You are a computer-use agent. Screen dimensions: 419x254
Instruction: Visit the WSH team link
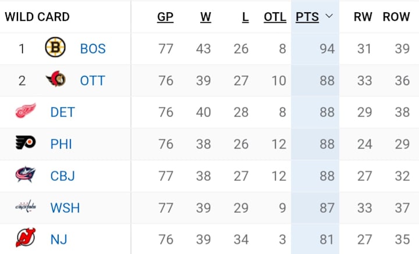(65, 208)
